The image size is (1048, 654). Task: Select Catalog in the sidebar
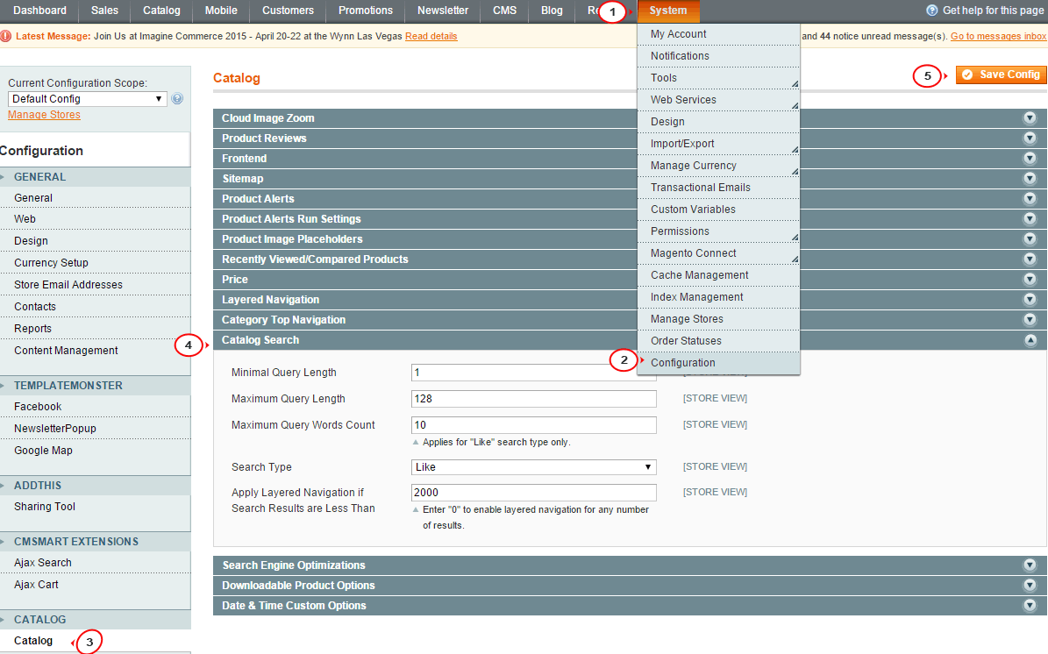tap(33, 641)
